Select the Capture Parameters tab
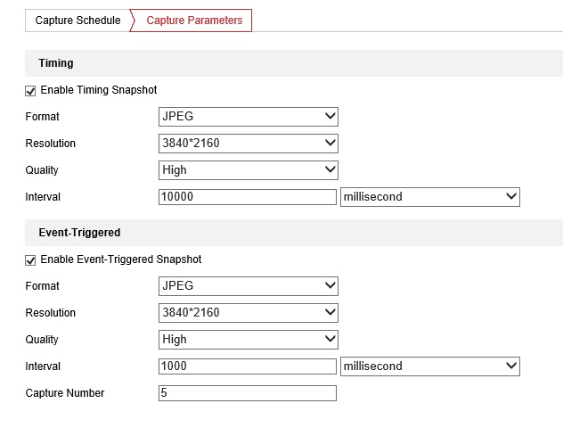563x428 pixels. point(193,21)
